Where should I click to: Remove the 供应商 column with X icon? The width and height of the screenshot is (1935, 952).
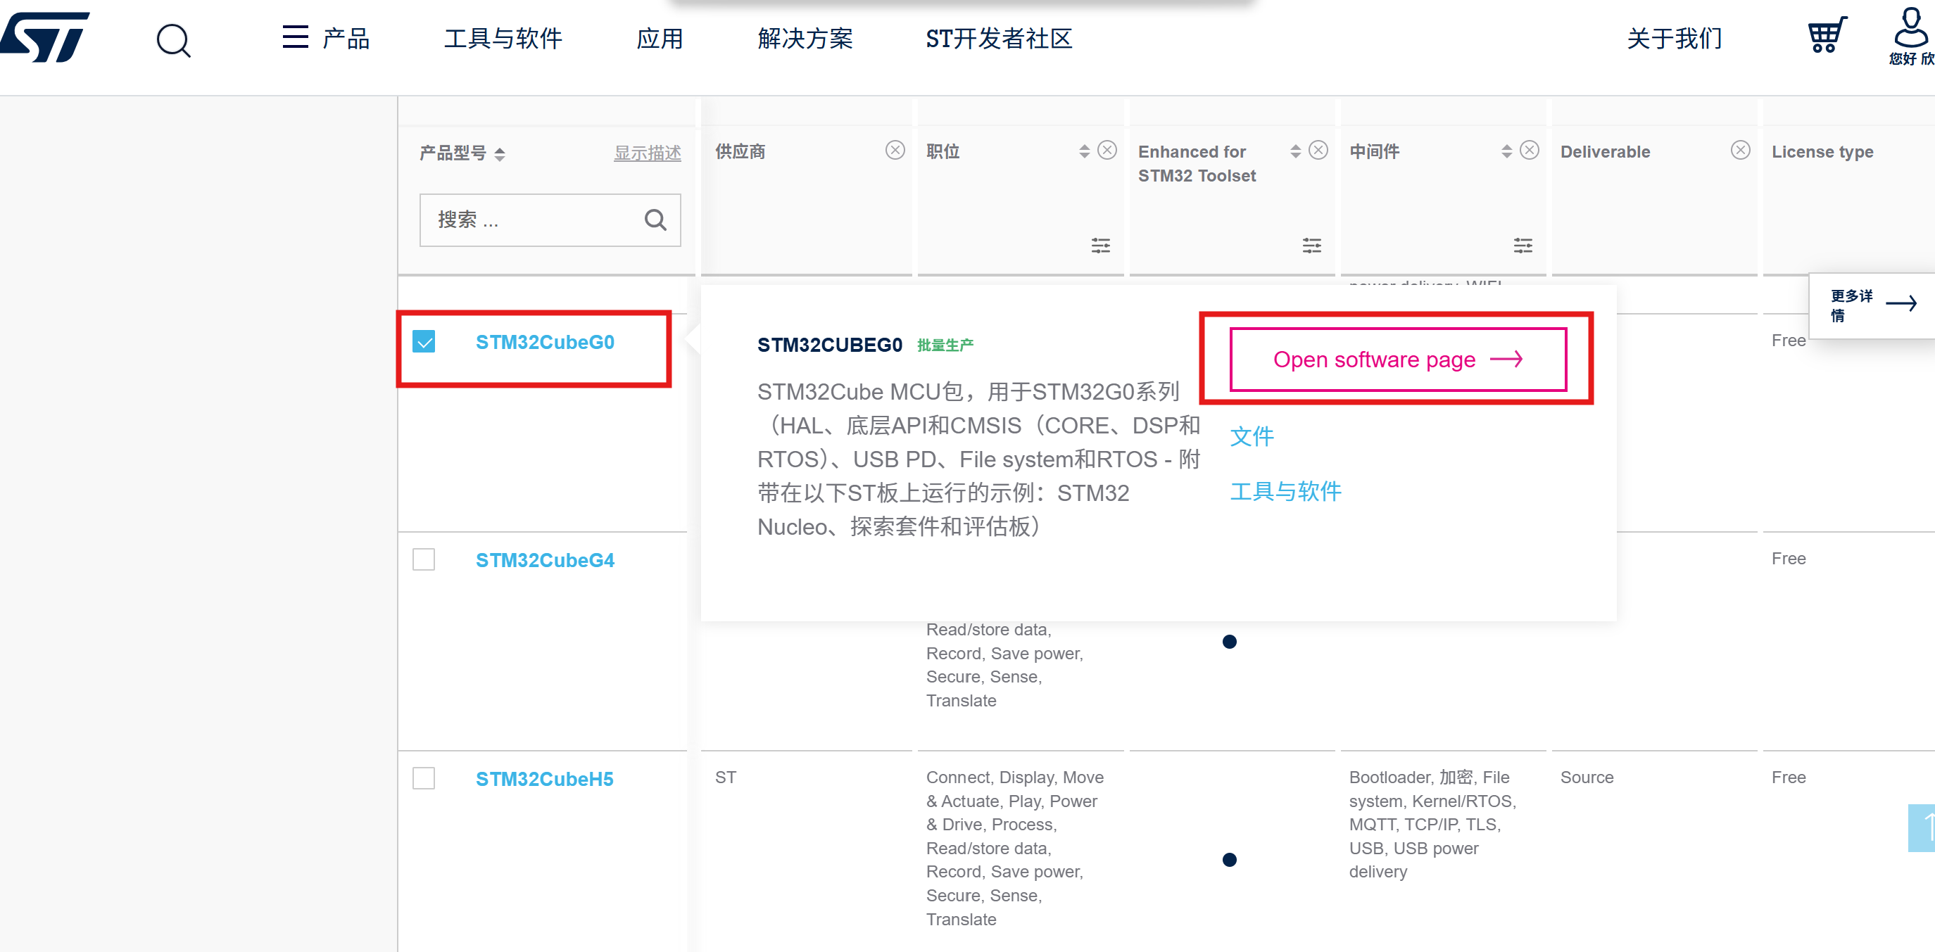[895, 150]
